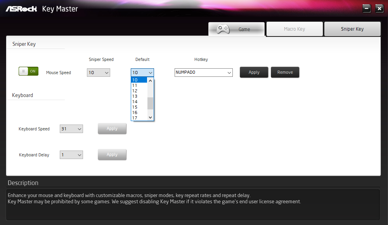The image size is (388, 225).
Task: Click the gamepad icon on Game tab
Action: coord(223,29)
